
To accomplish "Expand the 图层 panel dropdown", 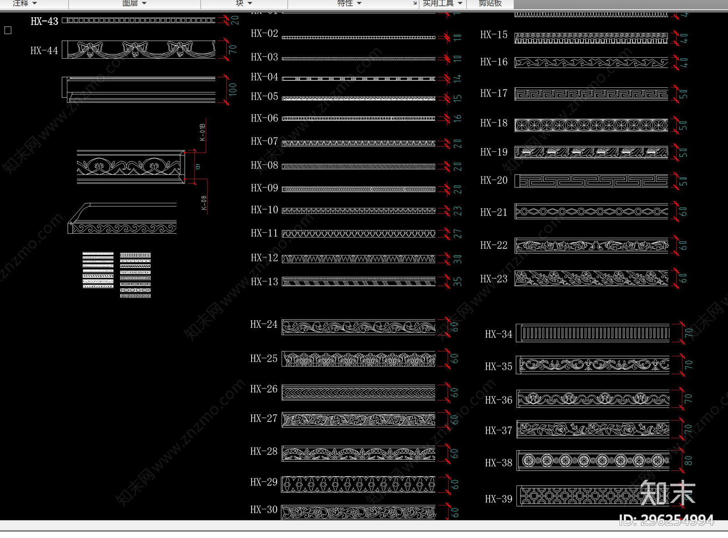I will click(134, 4).
